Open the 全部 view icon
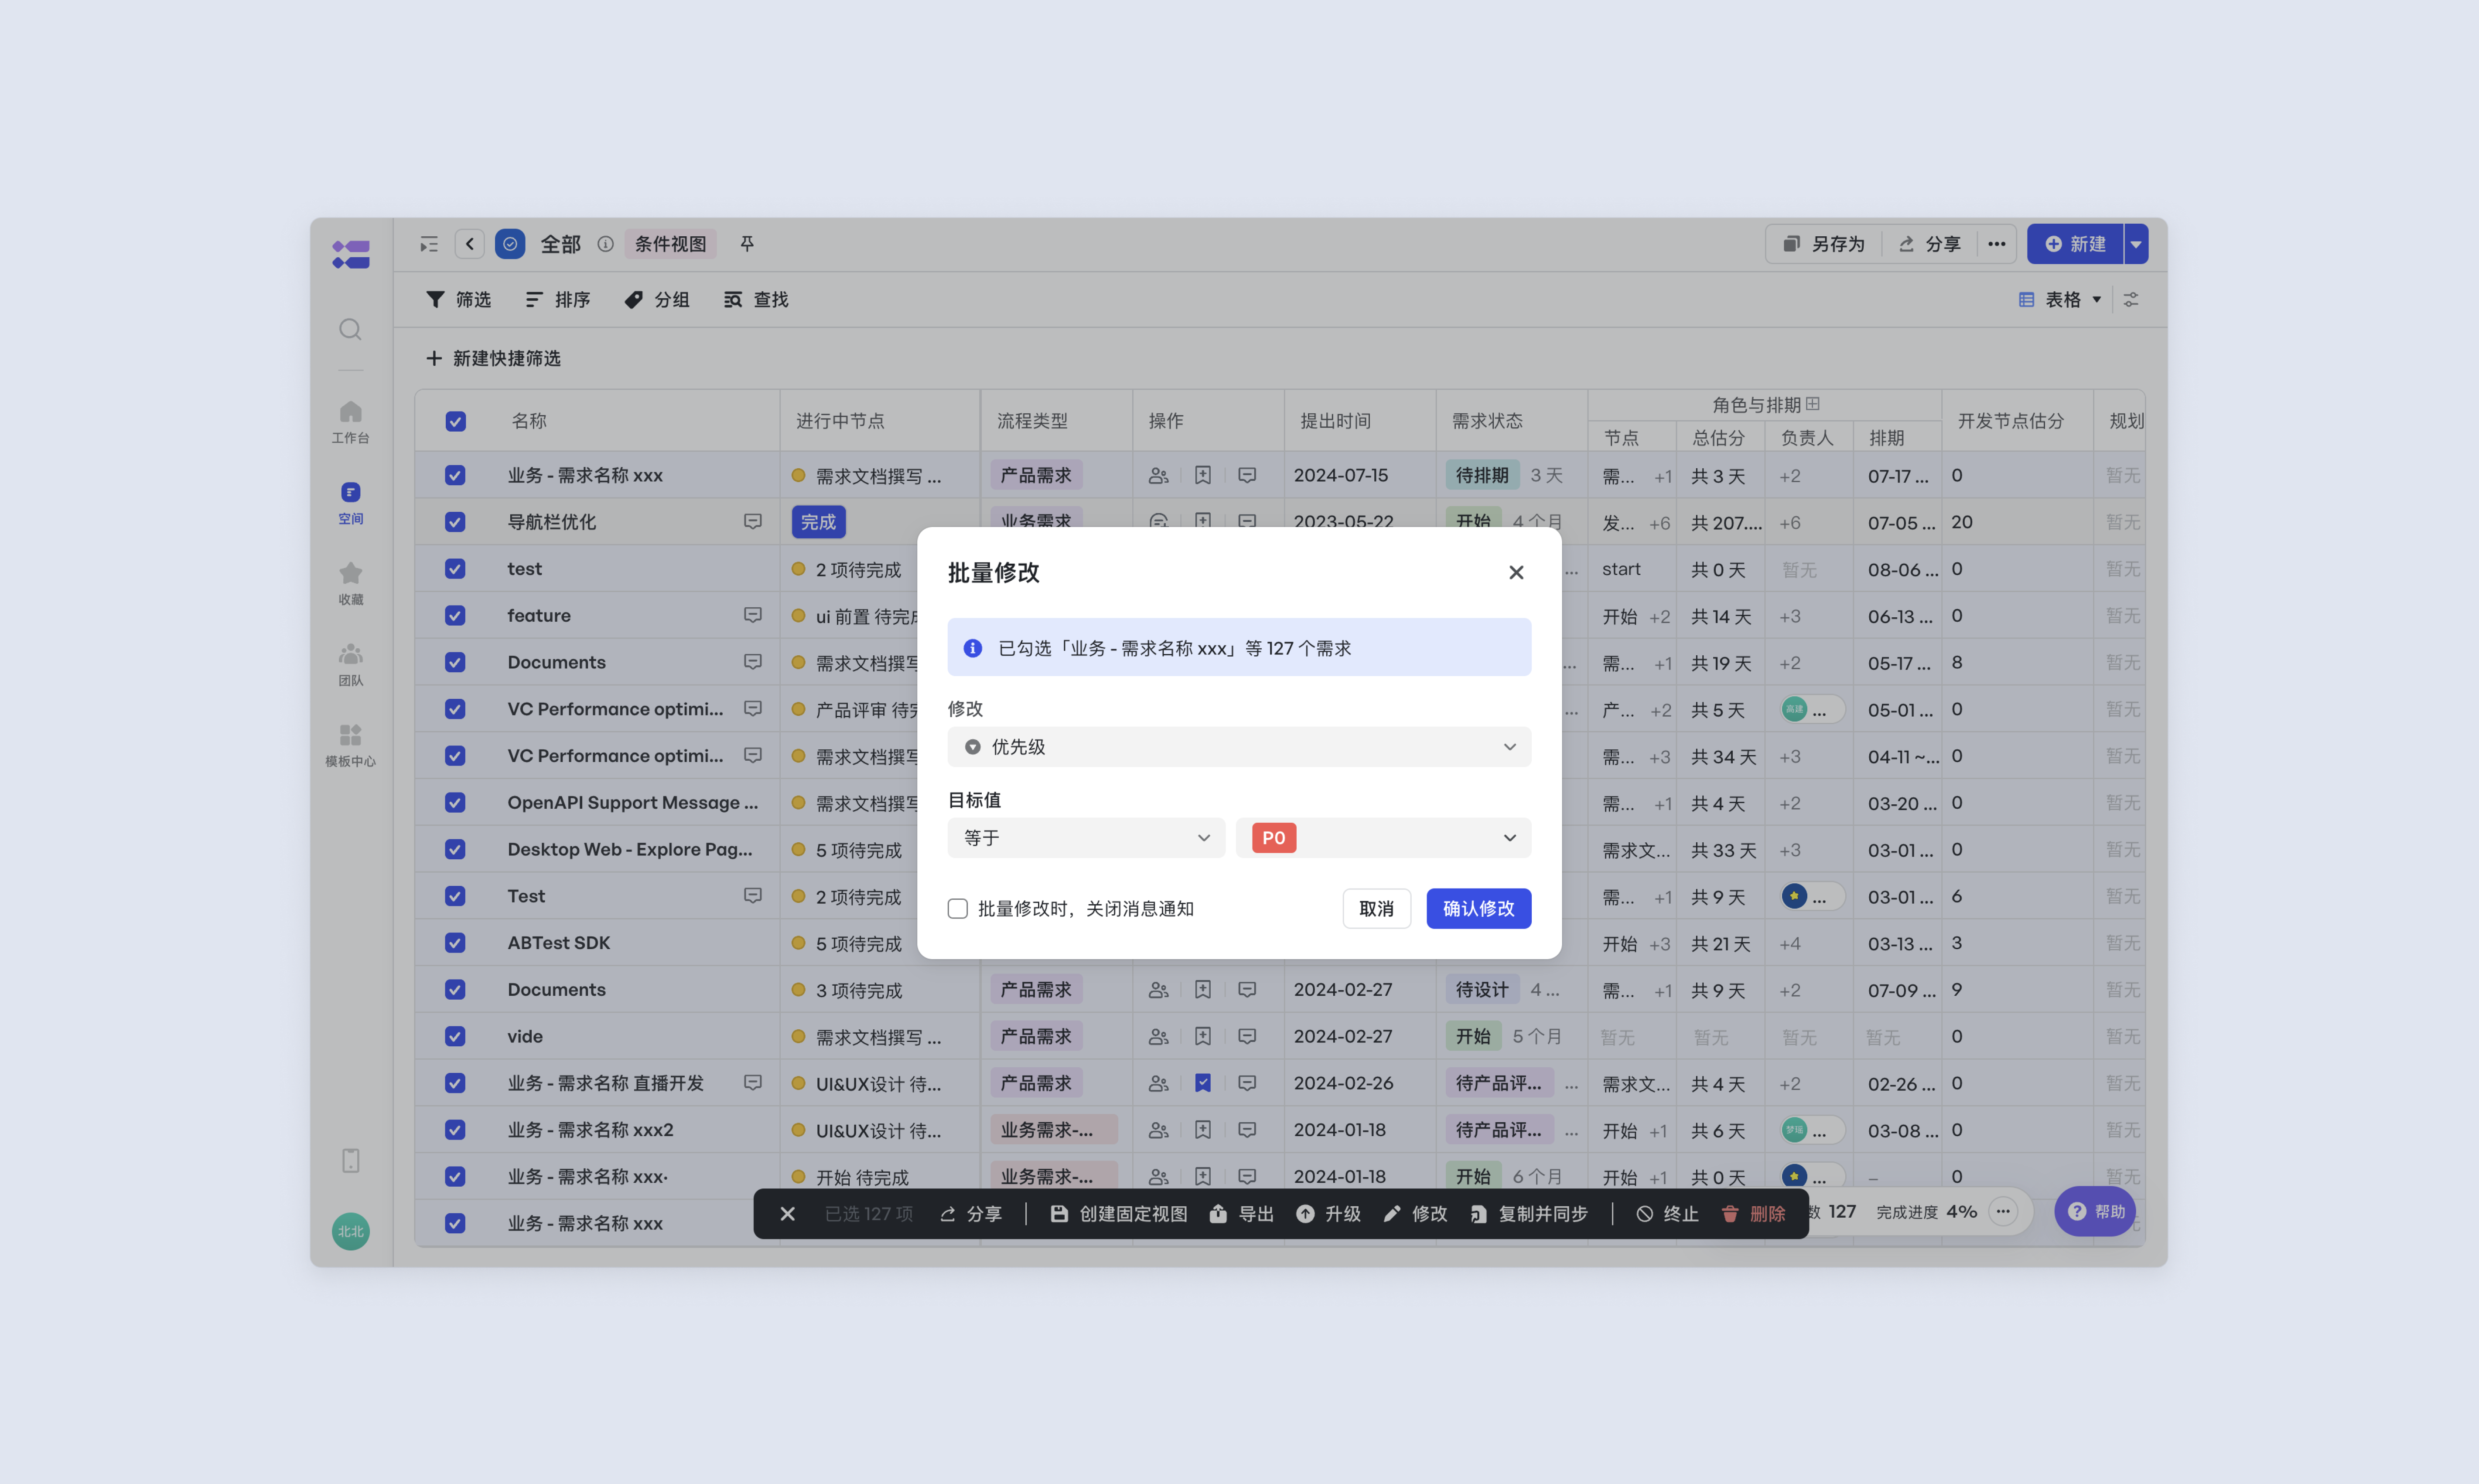 tap(510, 244)
